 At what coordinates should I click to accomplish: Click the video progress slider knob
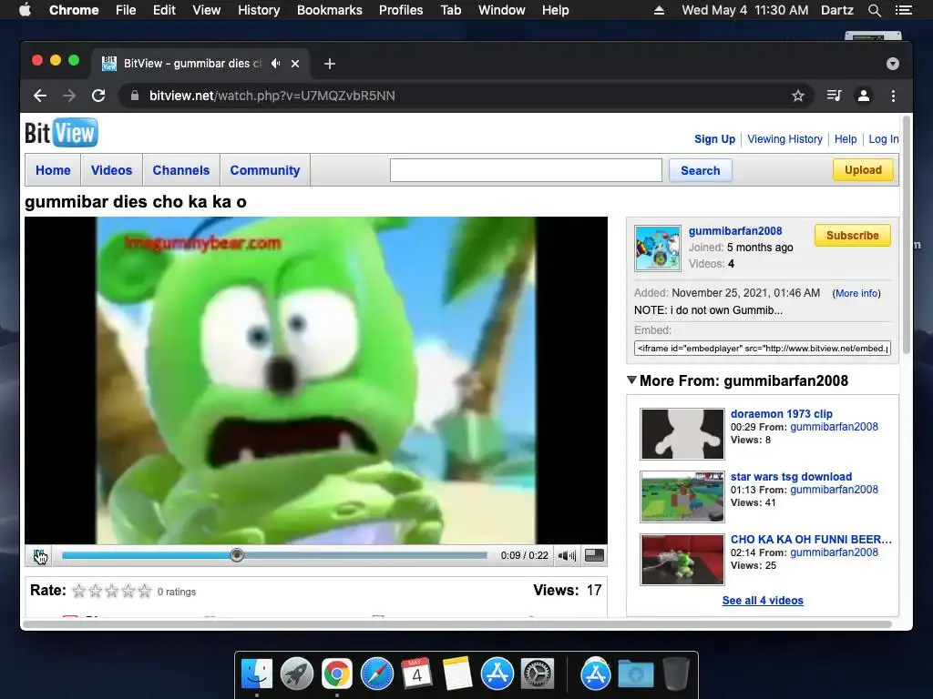237,555
